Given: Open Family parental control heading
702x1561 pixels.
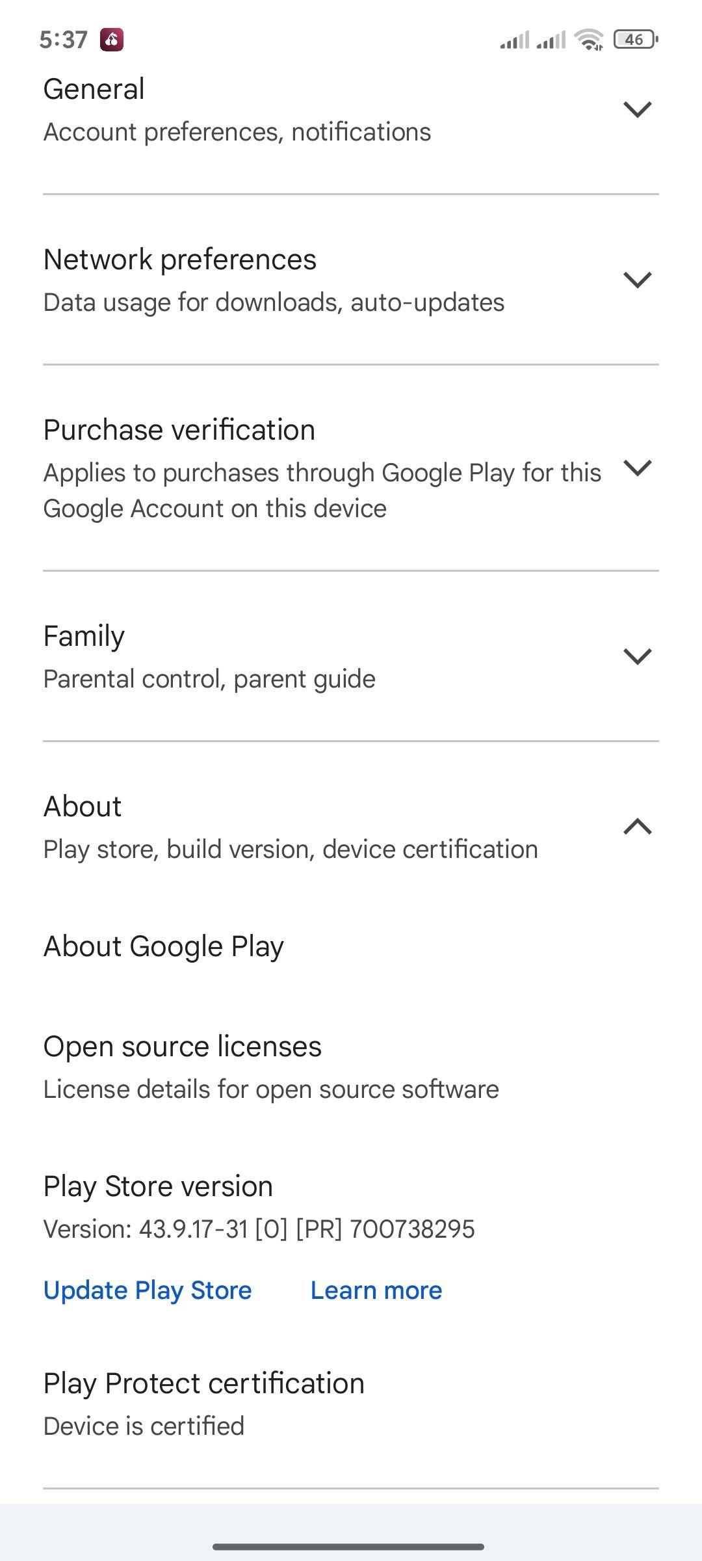Looking at the screenshot, I should tap(84, 636).
